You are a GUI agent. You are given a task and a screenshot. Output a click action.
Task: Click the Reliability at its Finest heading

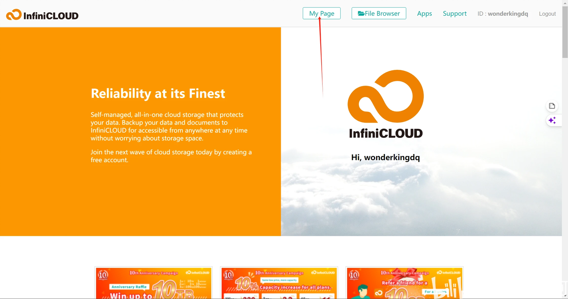(158, 94)
